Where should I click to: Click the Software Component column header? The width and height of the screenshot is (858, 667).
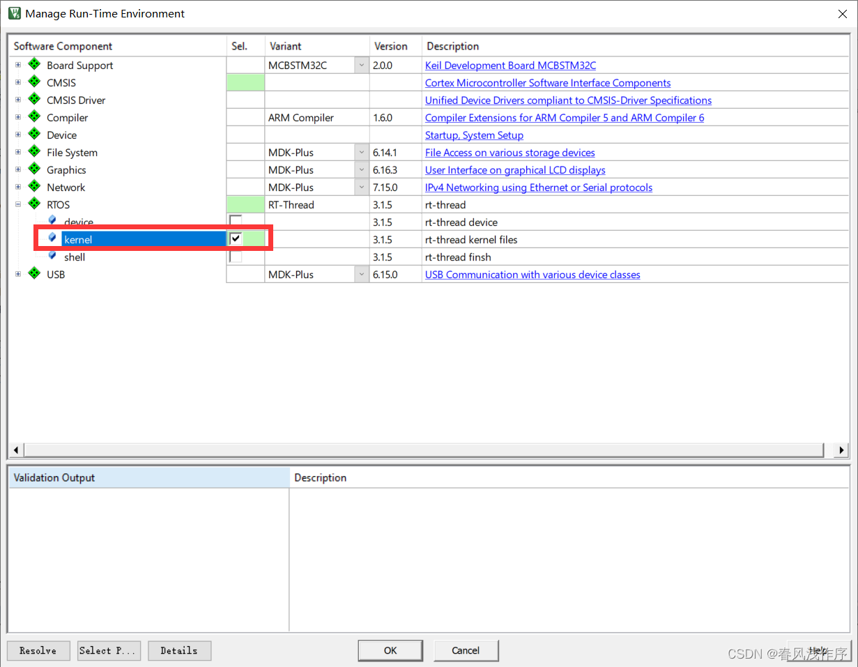117,46
